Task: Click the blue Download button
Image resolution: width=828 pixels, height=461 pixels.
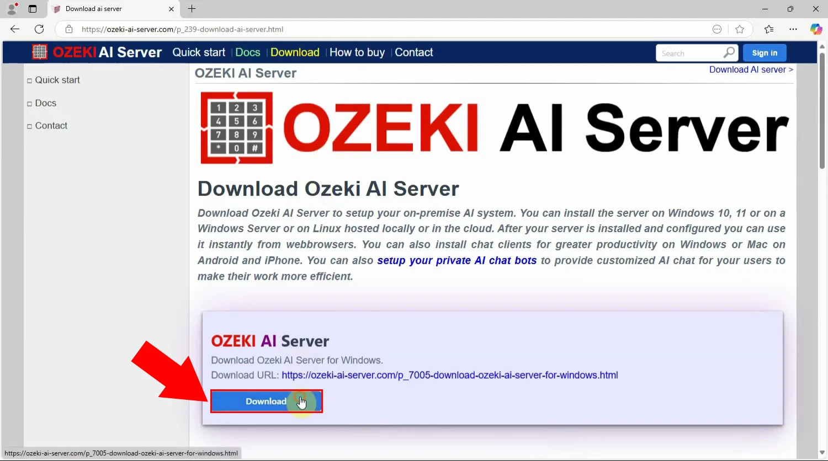Action: pyautogui.click(x=266, y=401)
